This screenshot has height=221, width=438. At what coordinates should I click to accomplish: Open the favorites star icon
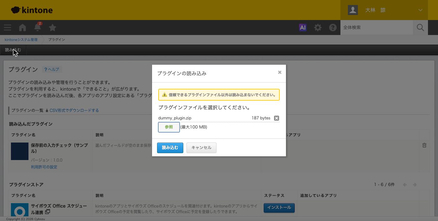[x=53, y=28]
